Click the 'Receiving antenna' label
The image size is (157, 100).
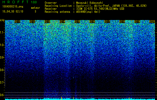[x=57, y=12]
